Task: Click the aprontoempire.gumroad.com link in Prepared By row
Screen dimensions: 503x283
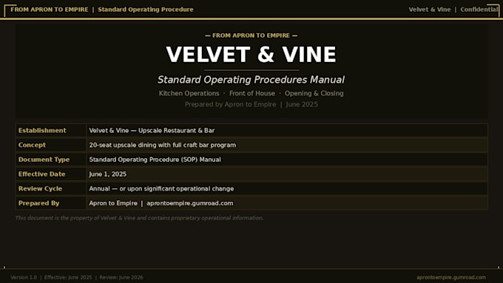Action: click(x=190, y=203)
